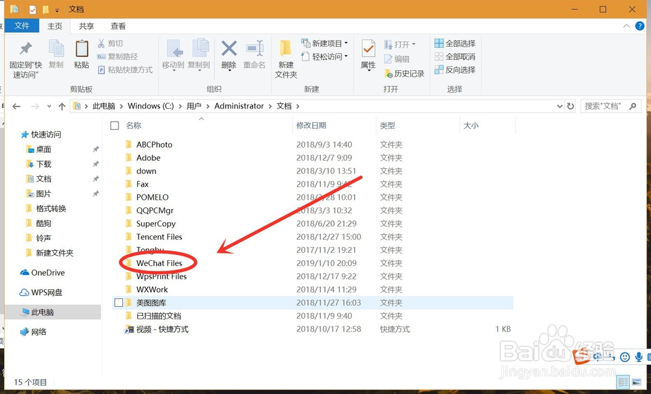This screenshot has height=394, width=651.
Task: Open WPS网盘 in navigation pane
Action: tap(46, 293)
